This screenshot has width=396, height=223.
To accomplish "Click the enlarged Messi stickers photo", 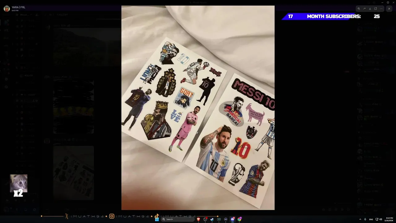I will pos(198,108).
